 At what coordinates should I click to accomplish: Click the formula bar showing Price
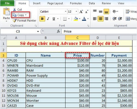click(x=99, y=31)
